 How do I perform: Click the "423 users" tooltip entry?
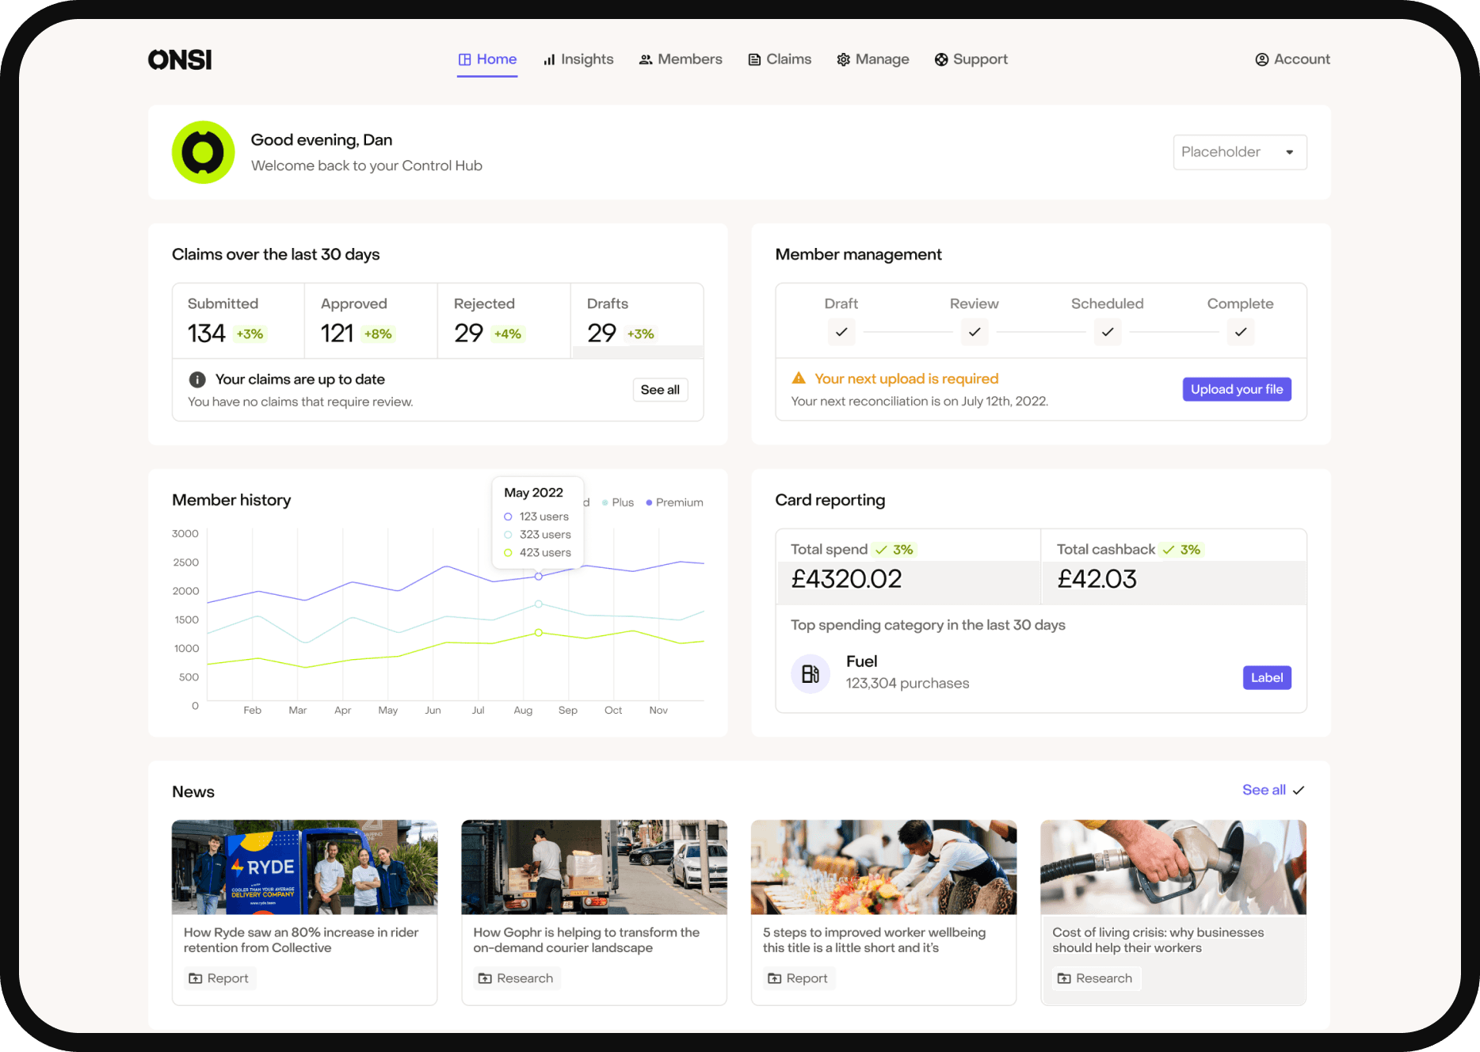point(545,553)
